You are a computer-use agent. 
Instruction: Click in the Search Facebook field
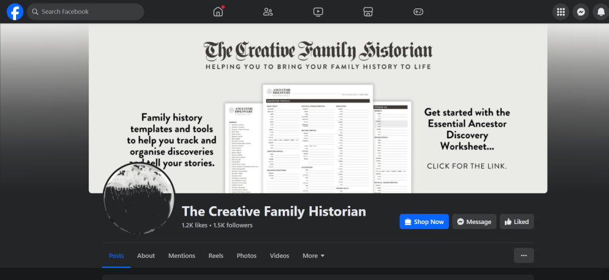tap(89, 12)
